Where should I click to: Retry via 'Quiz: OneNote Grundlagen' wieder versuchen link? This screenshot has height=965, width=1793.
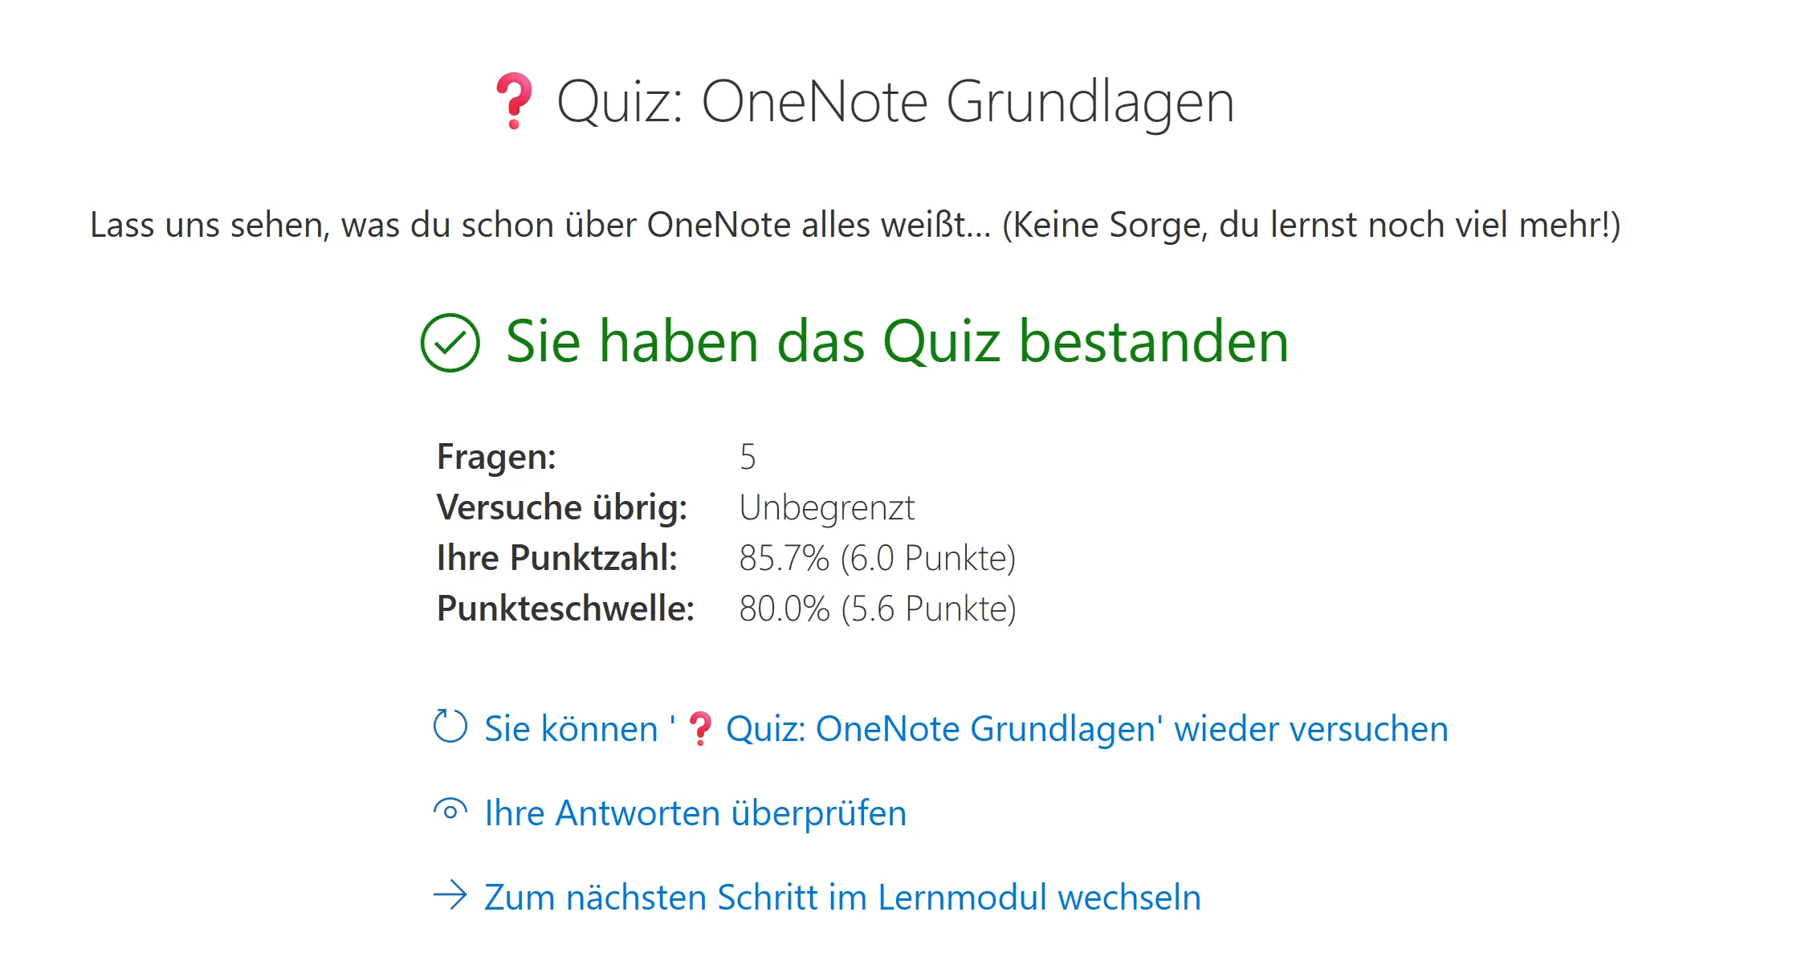tap(1086, 729)
